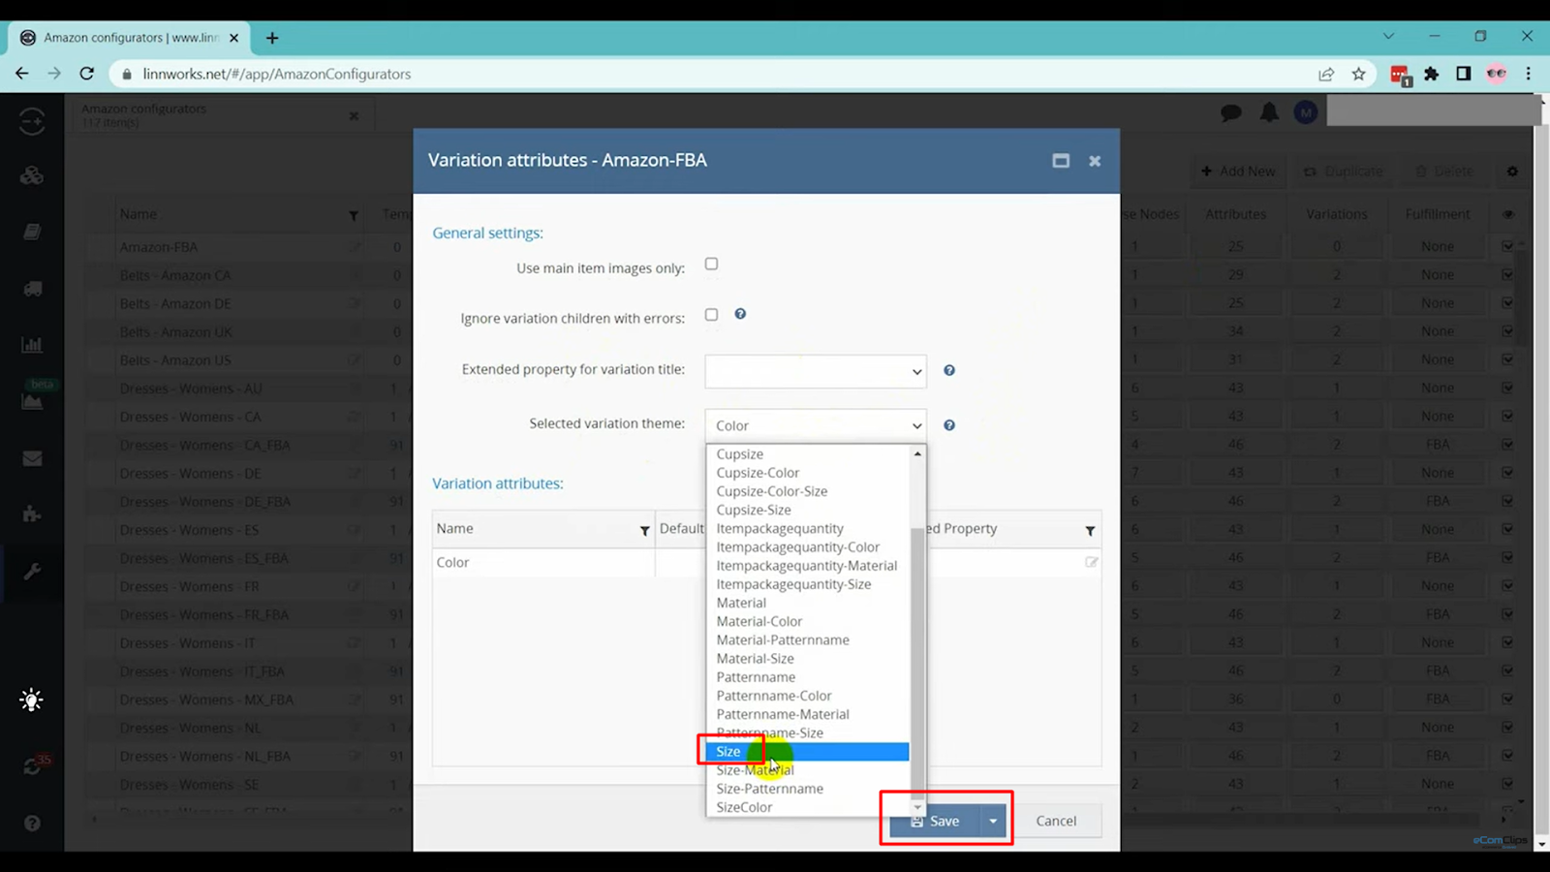Click the grid settings gear icon
The image size is (1550, 872).
coord(1512,171)
